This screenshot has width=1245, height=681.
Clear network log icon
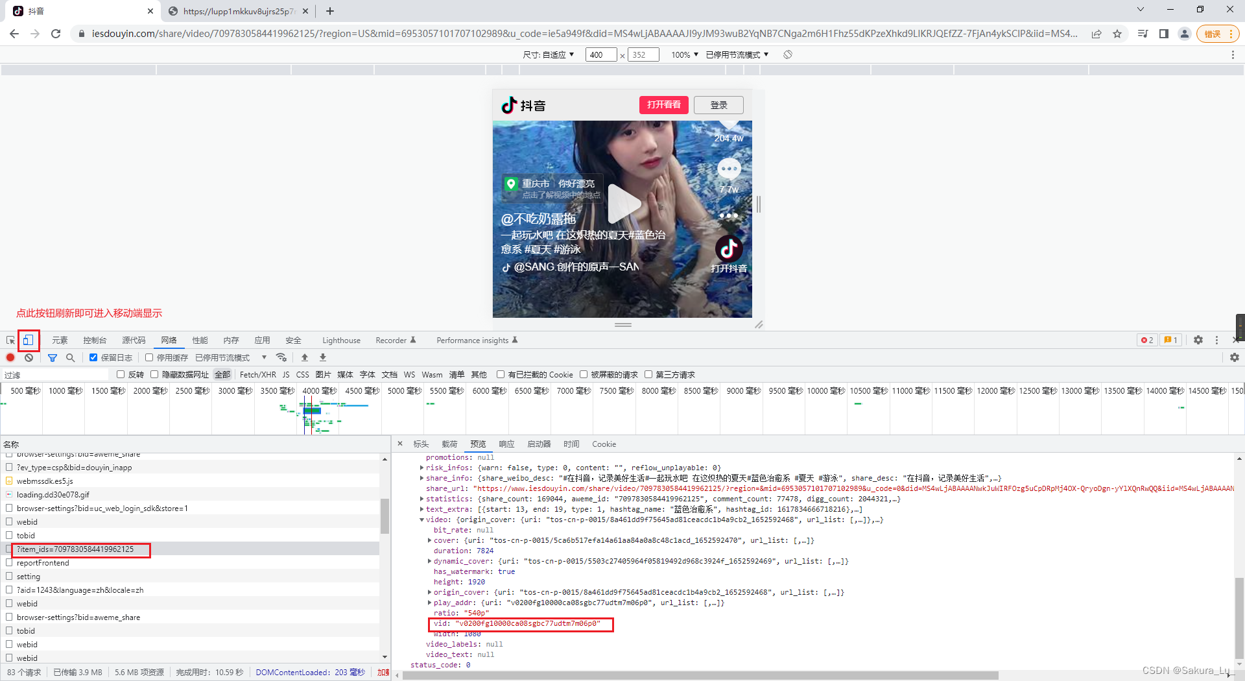point(29,357)
